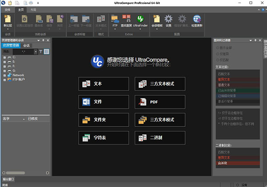This screenshot has height=187, width=267.
Task: Click the 新比较 new comparison icon
Action: 8,19
